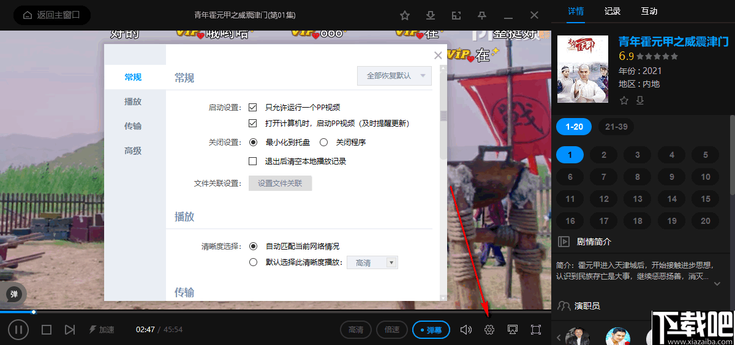Click the second cast member avatar
This screenshot has height=345, width=735.
click(x=618, y=336)
